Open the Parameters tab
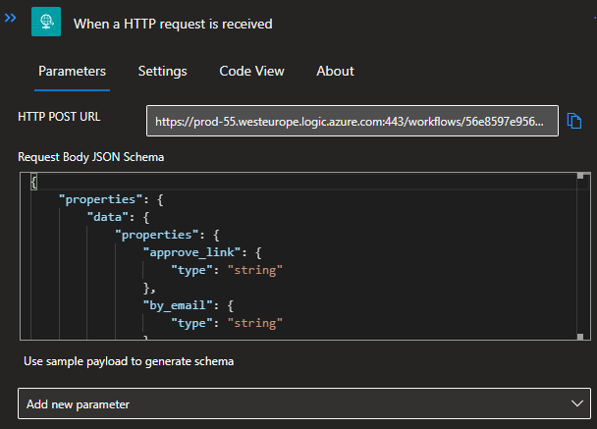 [x=72, y=72]
